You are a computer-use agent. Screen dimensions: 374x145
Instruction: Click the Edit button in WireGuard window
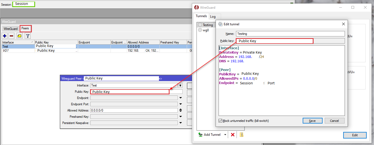point(355,135)
